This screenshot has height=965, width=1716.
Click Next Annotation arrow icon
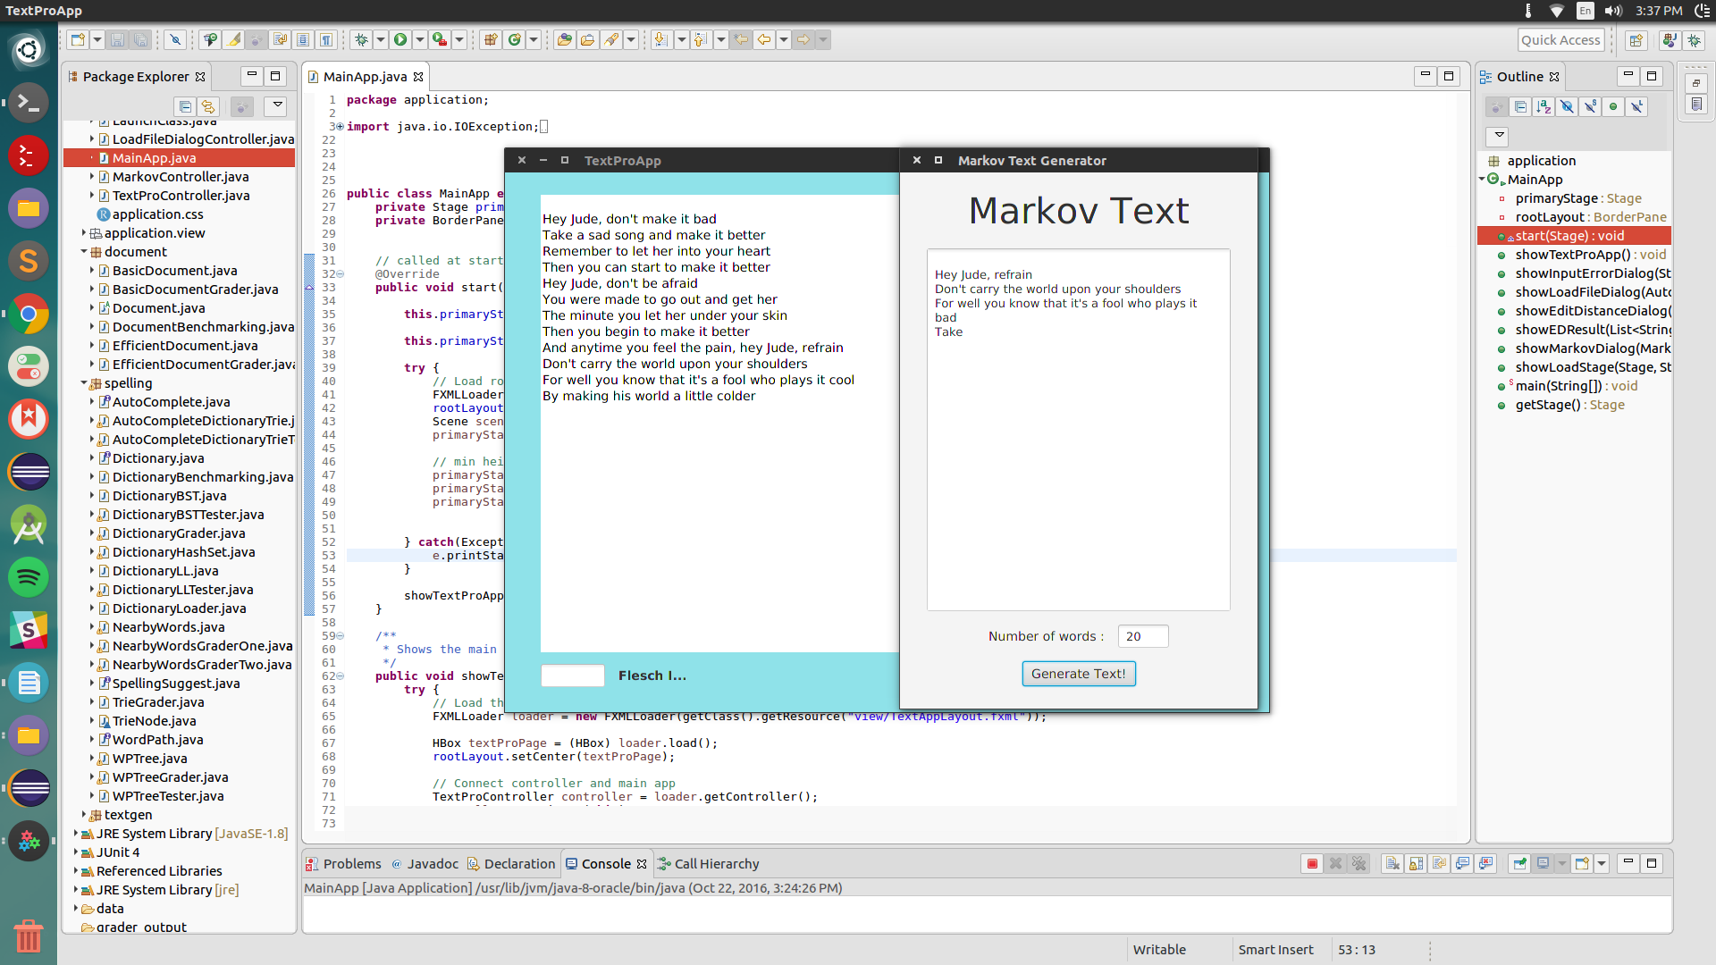660,39
